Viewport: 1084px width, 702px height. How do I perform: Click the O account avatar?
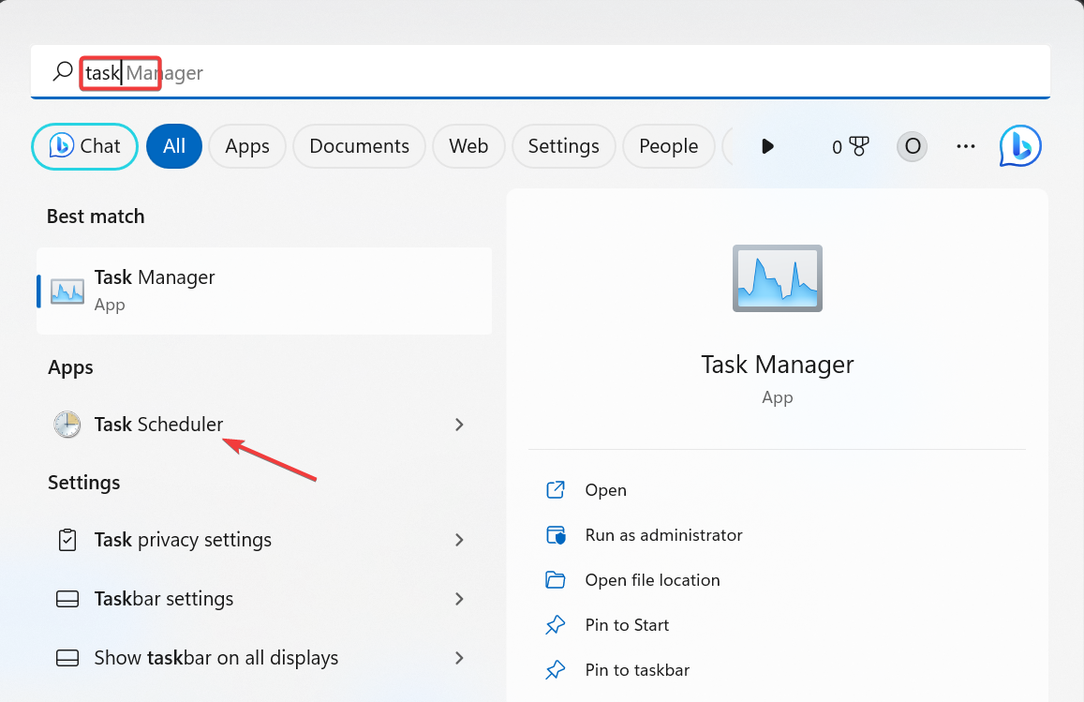(912, 146)
